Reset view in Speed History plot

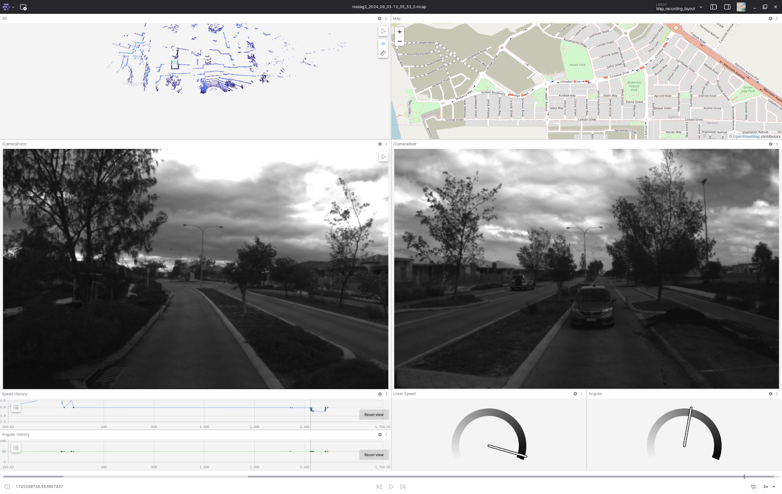coord(374,415)
